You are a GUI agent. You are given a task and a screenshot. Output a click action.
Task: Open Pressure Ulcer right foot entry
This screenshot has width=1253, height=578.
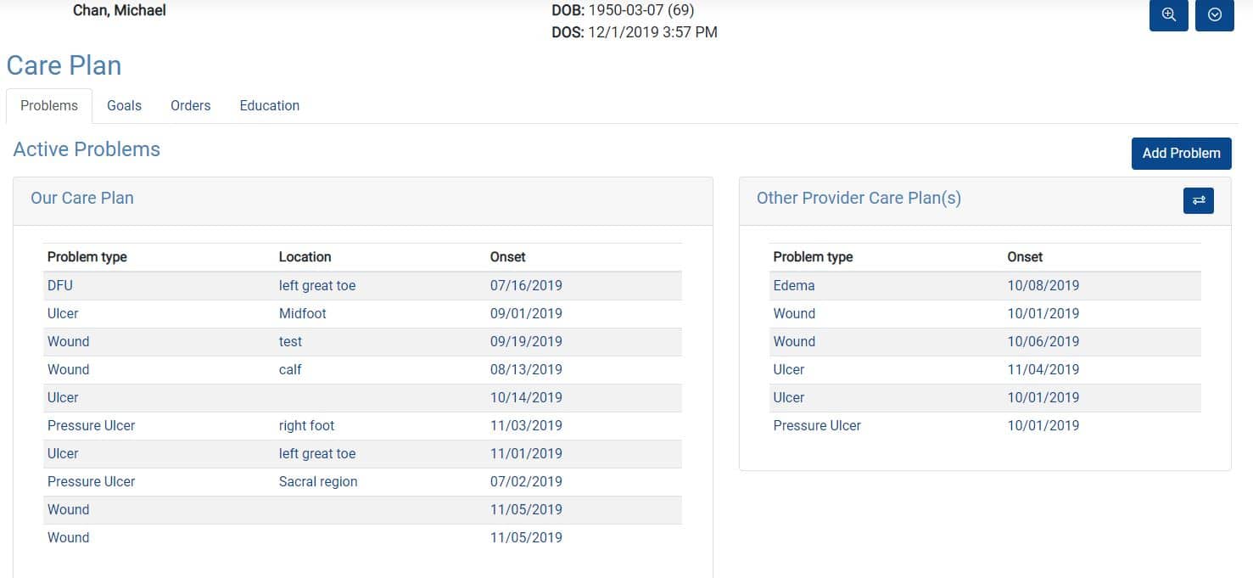362,425
